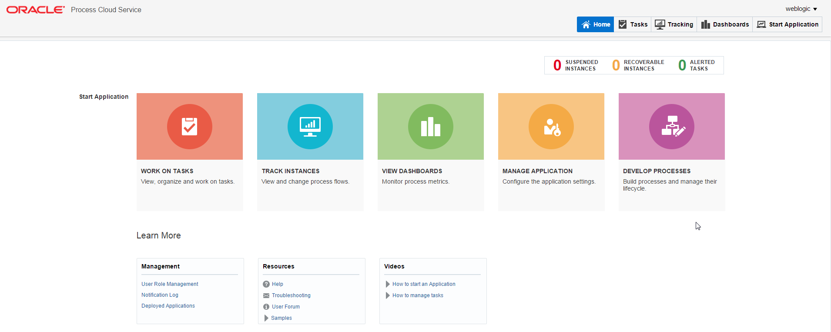Open the weblogic user dropdown
Image resolution: width=831 pixels, height=332 pixels.
pyautogui.click(x=801, y=9)
